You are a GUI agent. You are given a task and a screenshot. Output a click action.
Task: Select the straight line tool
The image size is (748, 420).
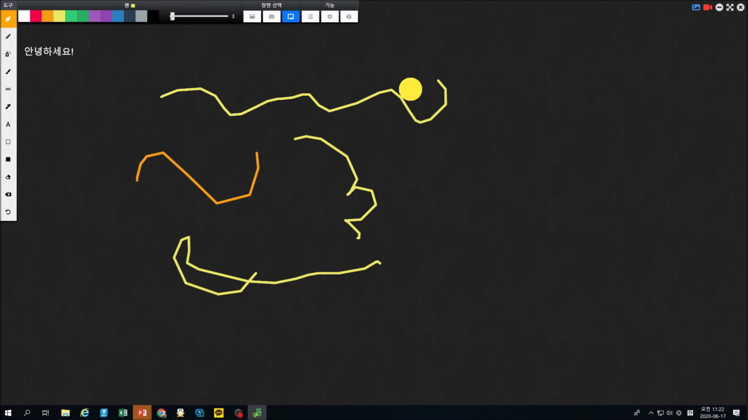(8, 89)
